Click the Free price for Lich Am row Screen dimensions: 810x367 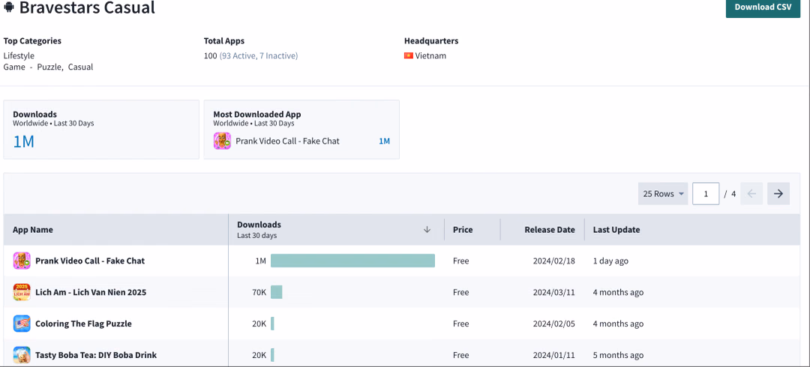460,292
